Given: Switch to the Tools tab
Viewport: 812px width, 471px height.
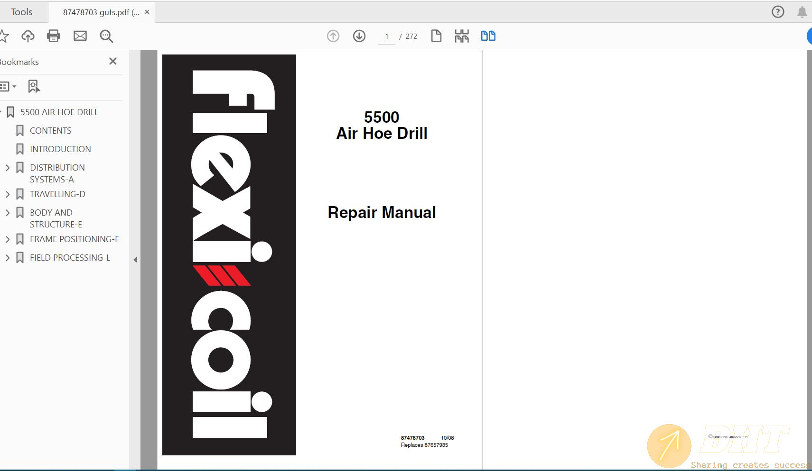Looking at the screenshot, I should (x=22, y=12).
